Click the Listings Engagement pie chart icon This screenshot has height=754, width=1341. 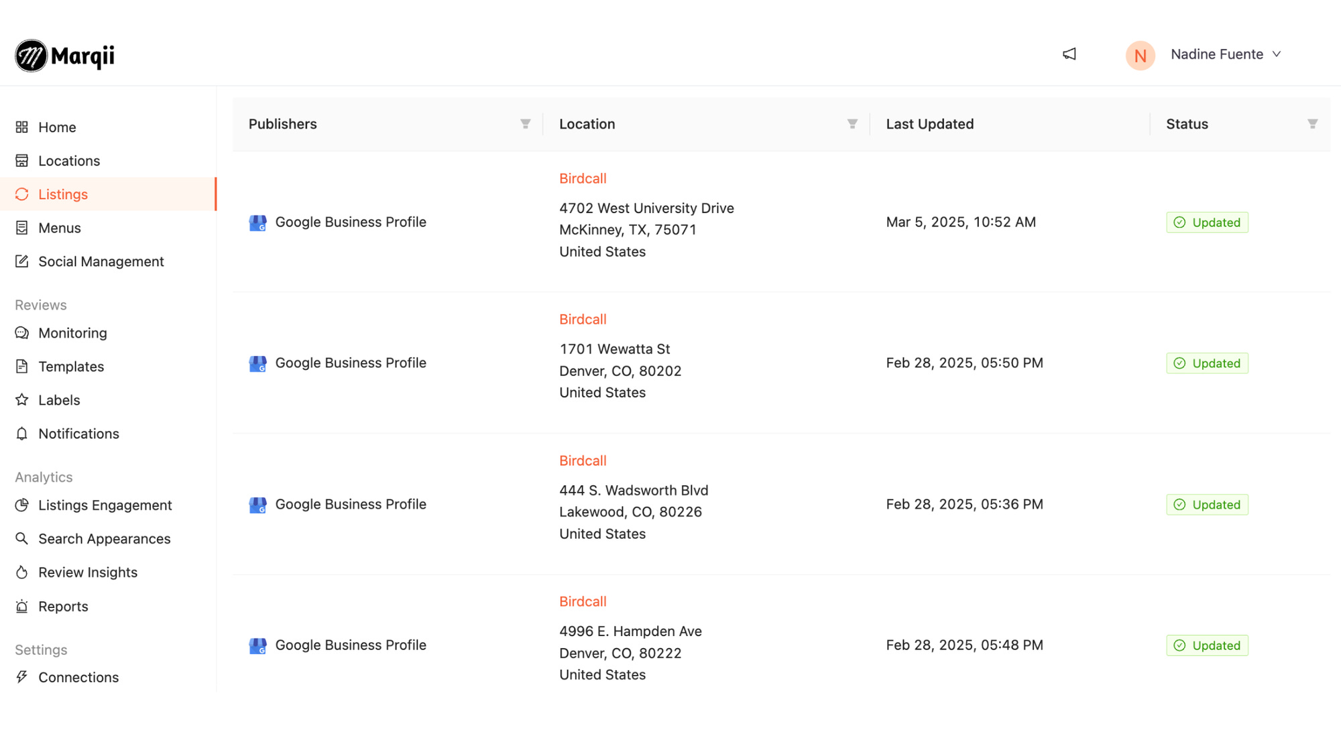(x=22, y=505)
